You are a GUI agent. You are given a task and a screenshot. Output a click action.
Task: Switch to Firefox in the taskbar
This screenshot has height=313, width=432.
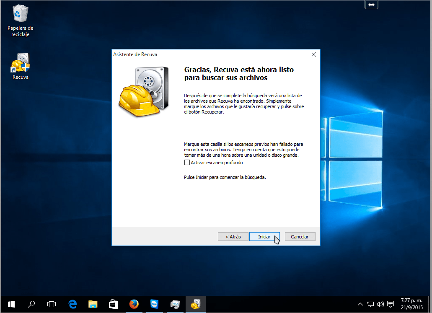(x=134, y=304)
